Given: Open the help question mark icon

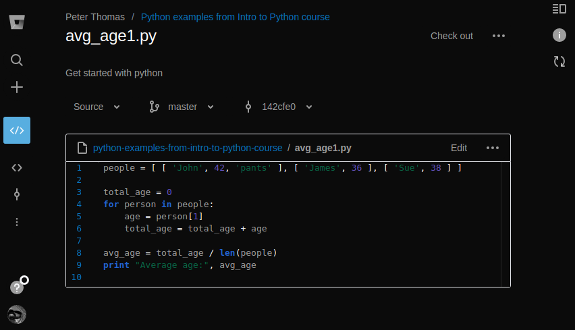Looking at the screenshot, I should [17, 287].
